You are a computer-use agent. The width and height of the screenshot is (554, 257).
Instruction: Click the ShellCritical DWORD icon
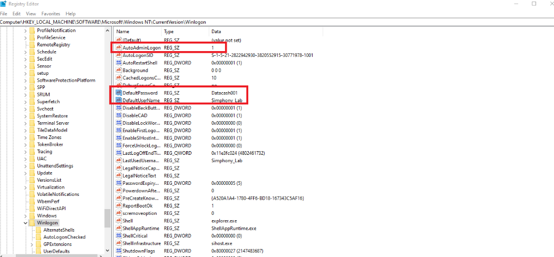[119, 235]
